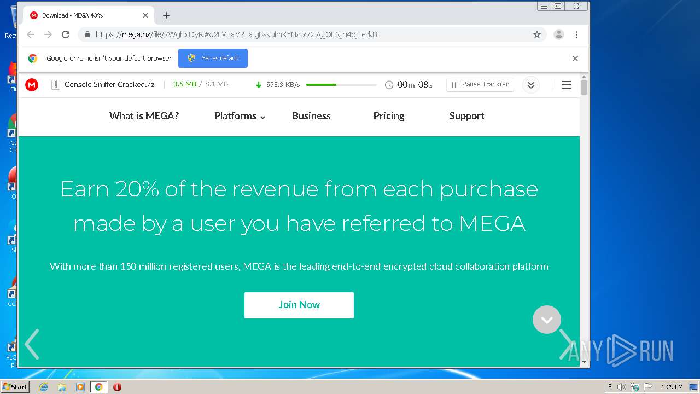Open the Business page
This screenshot has height=394, width=700.
[x=311, y=116]
